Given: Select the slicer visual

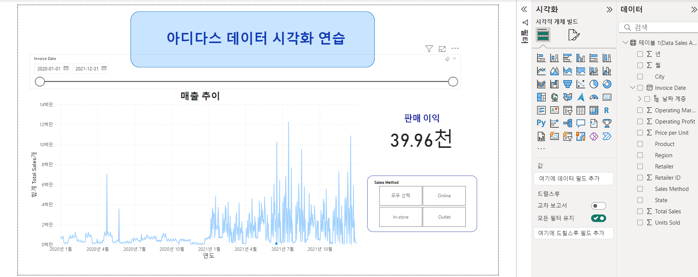Looking at the screenshot, I should (x=567, y=110).
